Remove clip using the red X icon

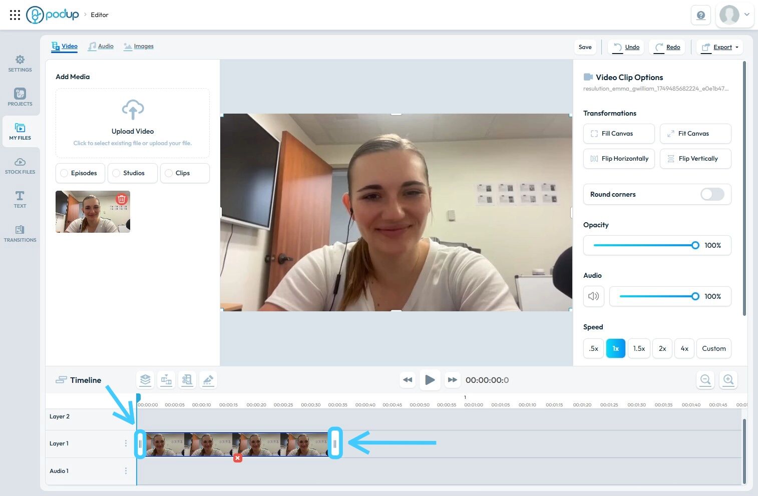tap(238, 458)
